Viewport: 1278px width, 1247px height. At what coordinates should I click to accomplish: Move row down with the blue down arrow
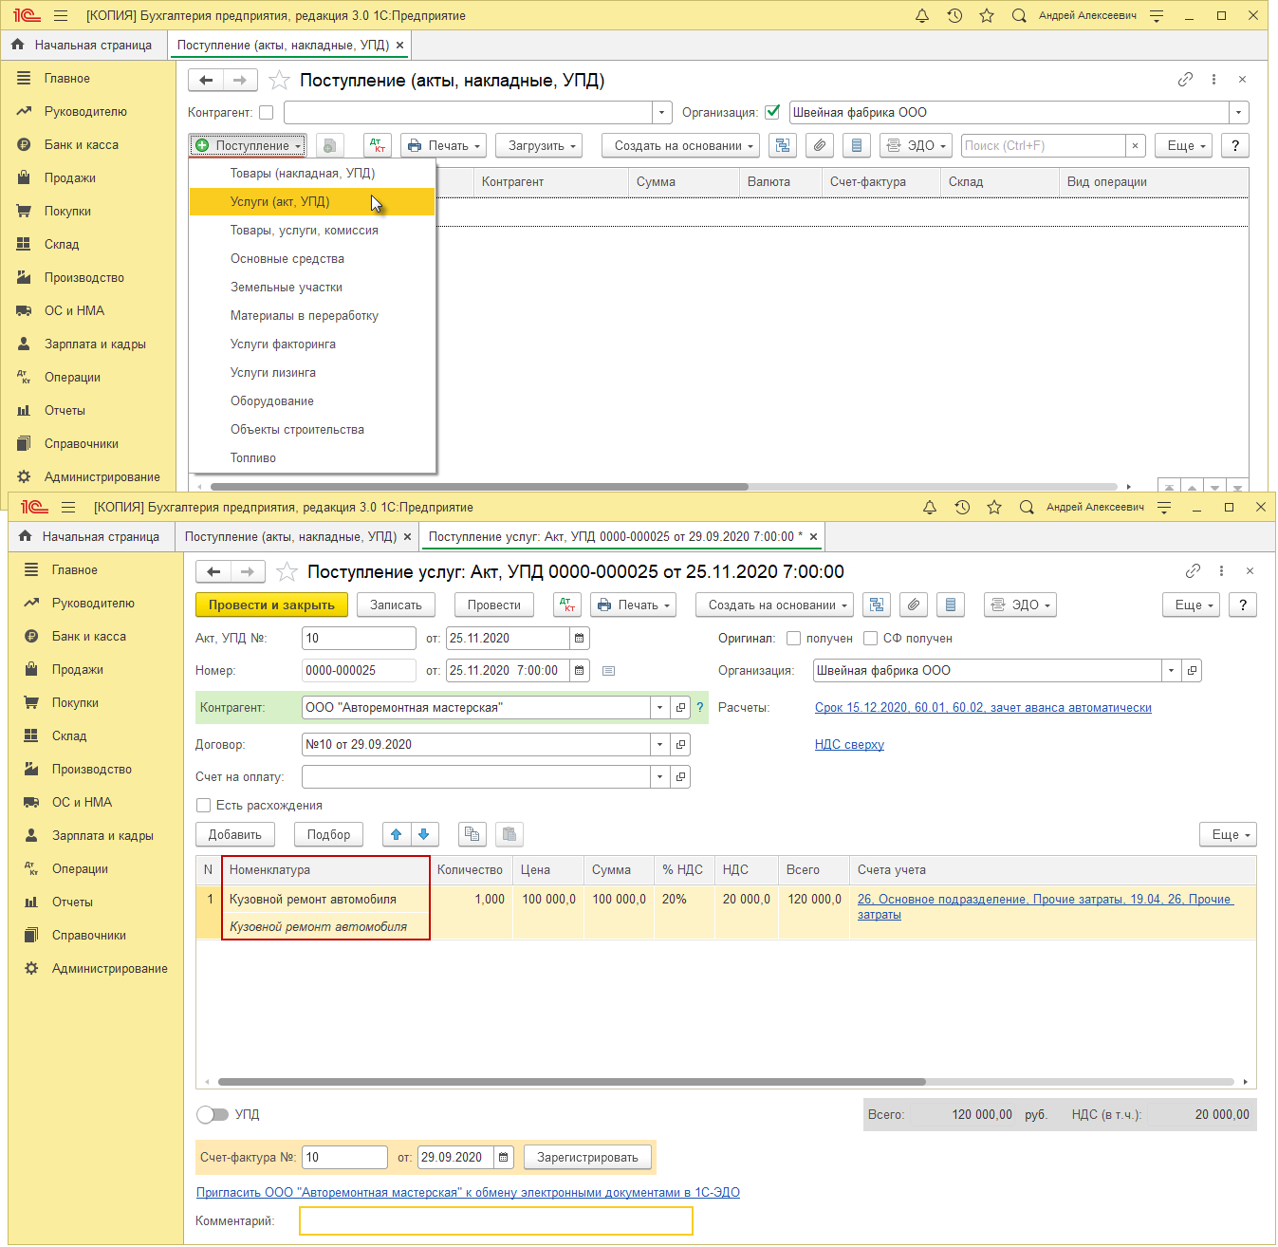click(424, 834)
